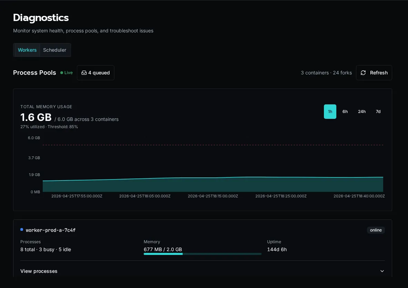This screenshot has width=408, height=288.
Task: Click the Diagnostics page heading
Action: click(x=41, y=18)
